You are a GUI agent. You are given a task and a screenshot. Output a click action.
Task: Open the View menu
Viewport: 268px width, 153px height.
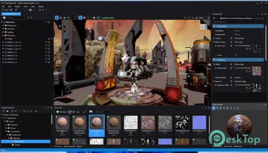click(x=26, y=7)
